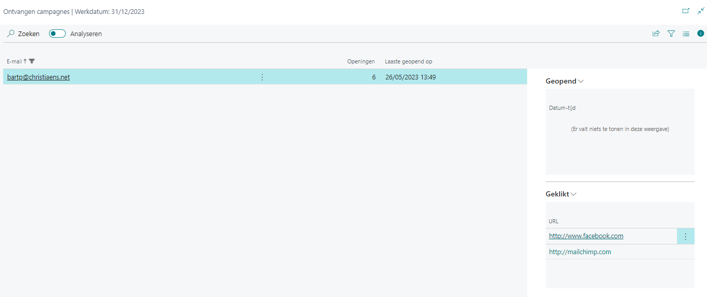
Task: Click the Zoeken search magnifier icon
Action: click(11, 34)
